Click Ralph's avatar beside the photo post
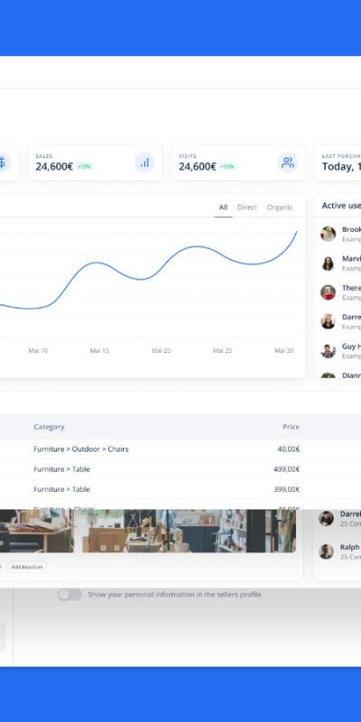The image size is (361, 722). tap(326, 551)
